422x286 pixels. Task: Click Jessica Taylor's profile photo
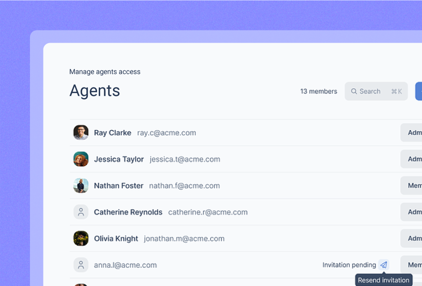click(x=81, y=159)
